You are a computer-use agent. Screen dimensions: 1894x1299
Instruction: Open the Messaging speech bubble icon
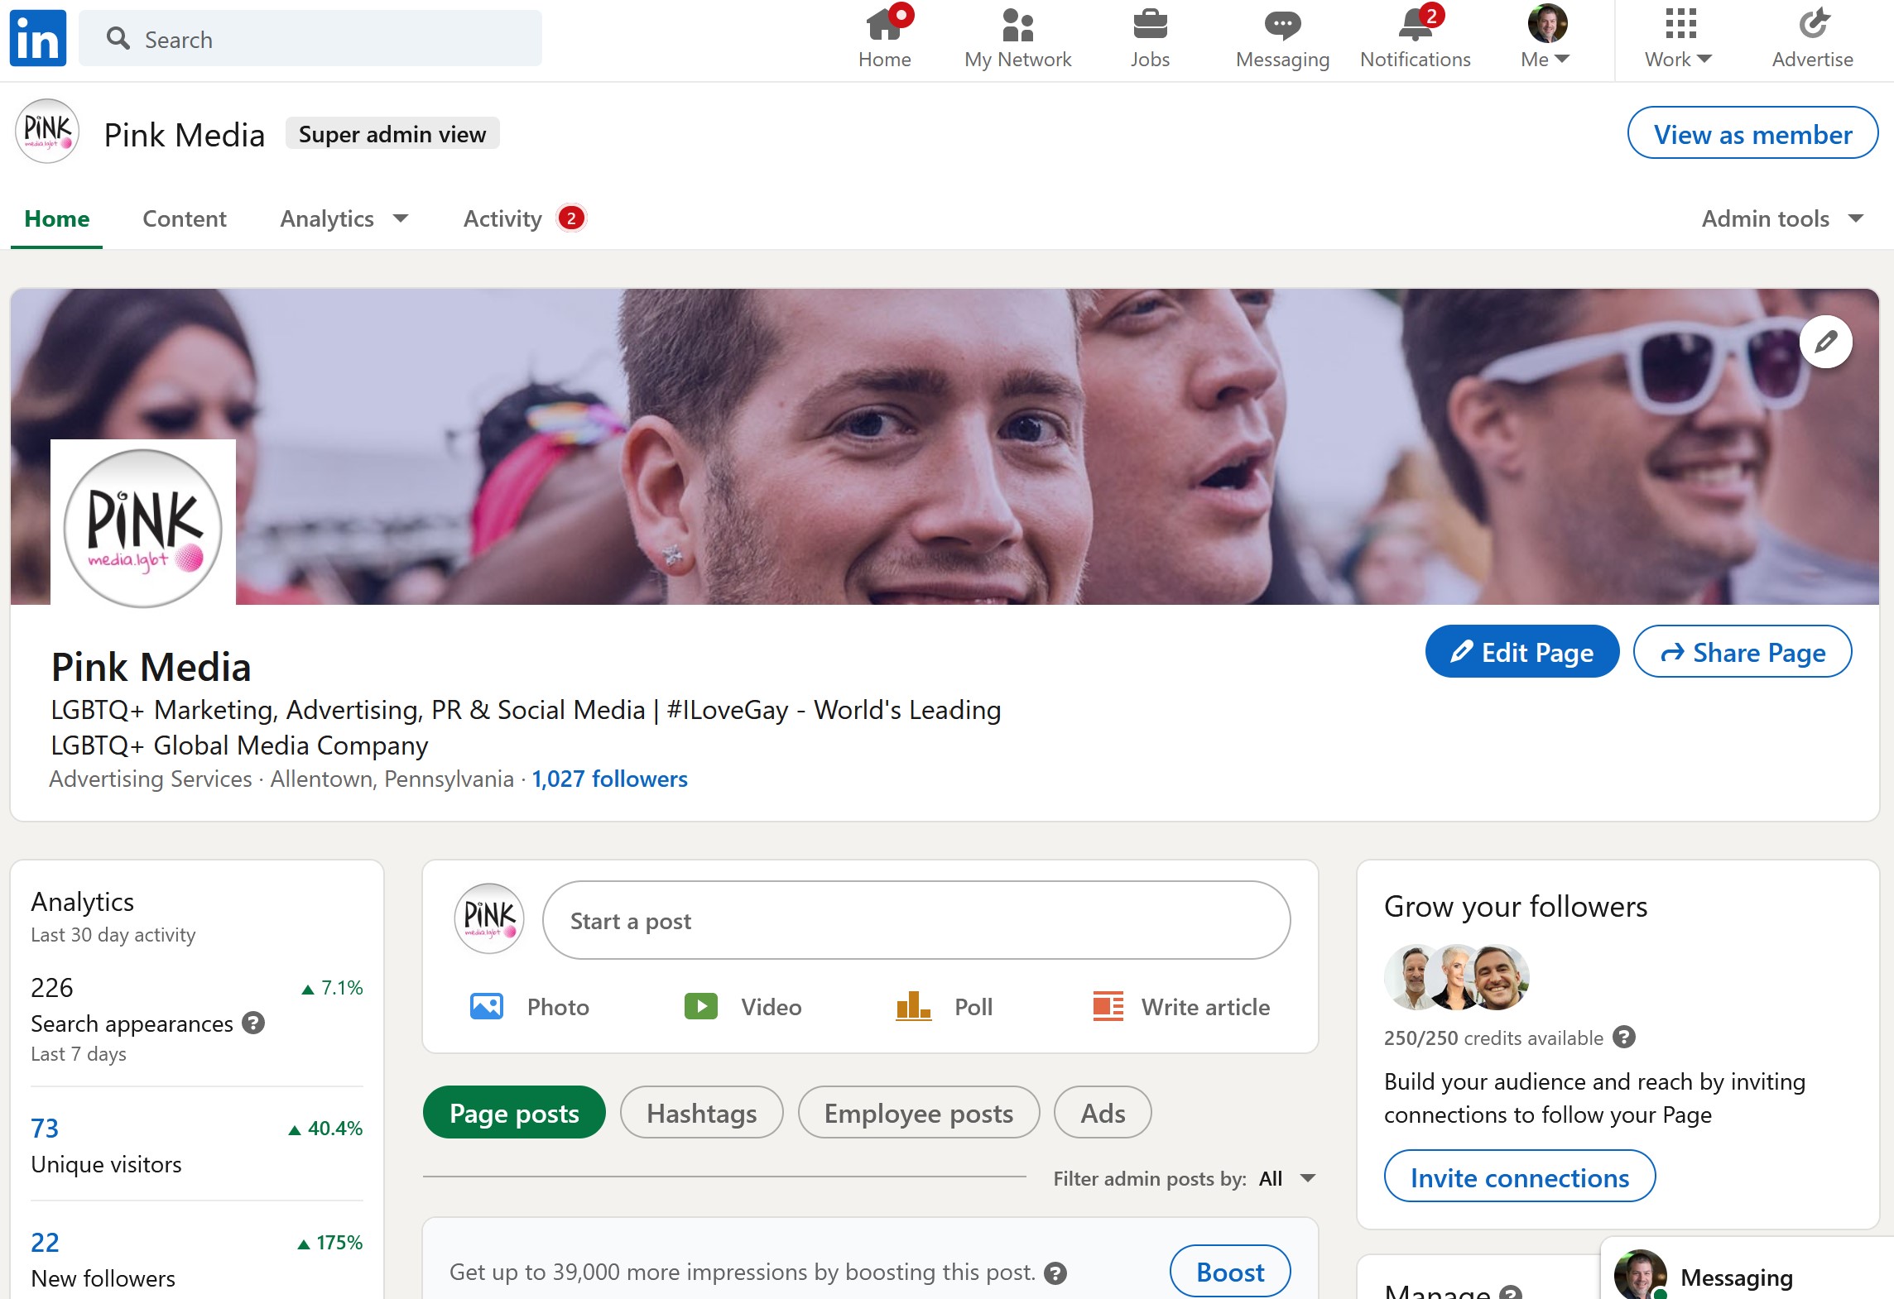(x=1282, y=26)
